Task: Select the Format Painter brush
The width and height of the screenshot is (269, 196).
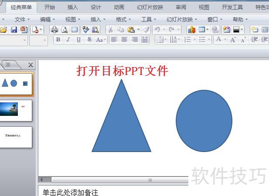Action: 146,30
